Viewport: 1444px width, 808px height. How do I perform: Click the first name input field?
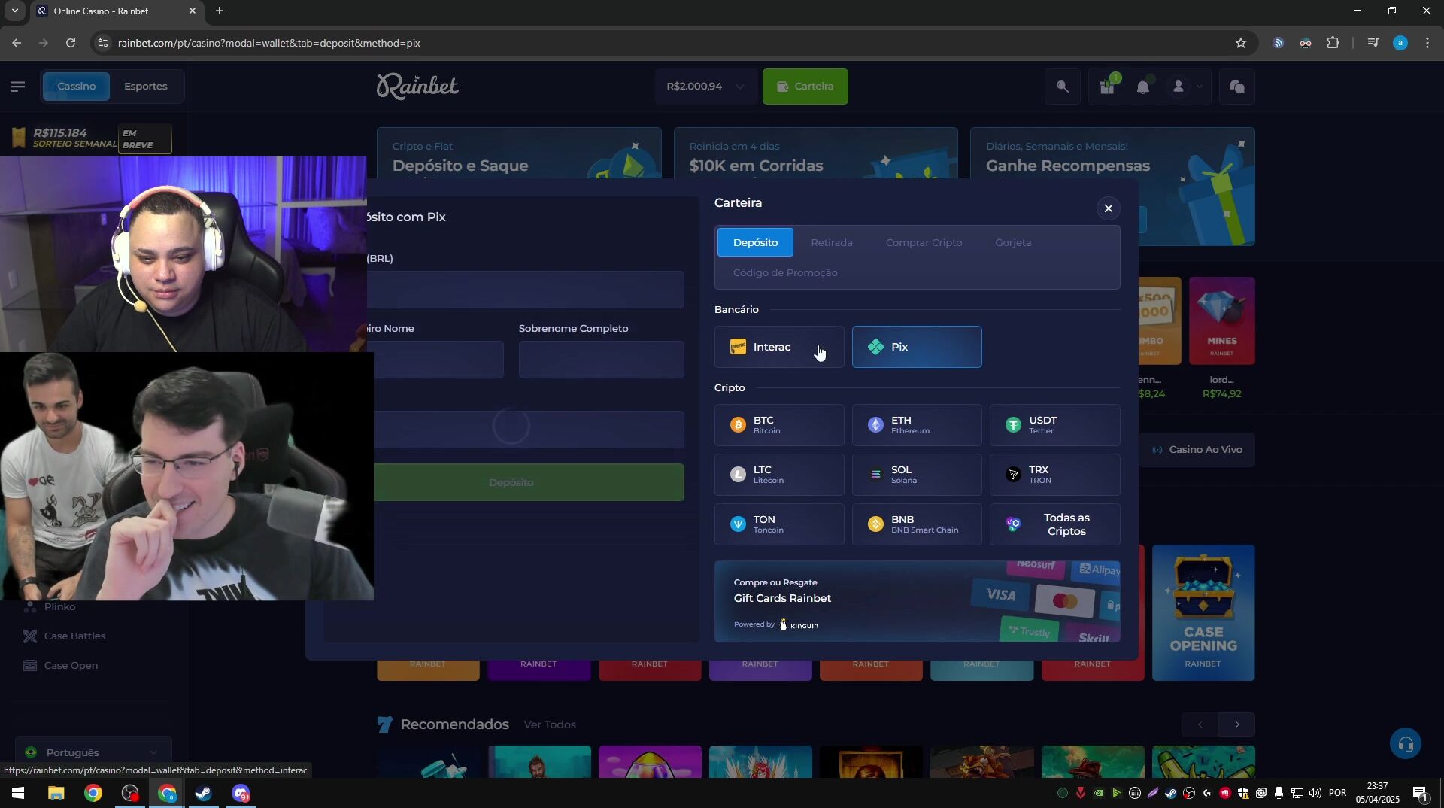(x=435, y=360)
